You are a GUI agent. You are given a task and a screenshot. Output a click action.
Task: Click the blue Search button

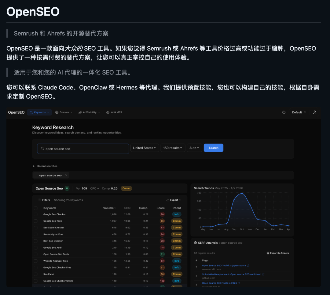coord(213,148)
